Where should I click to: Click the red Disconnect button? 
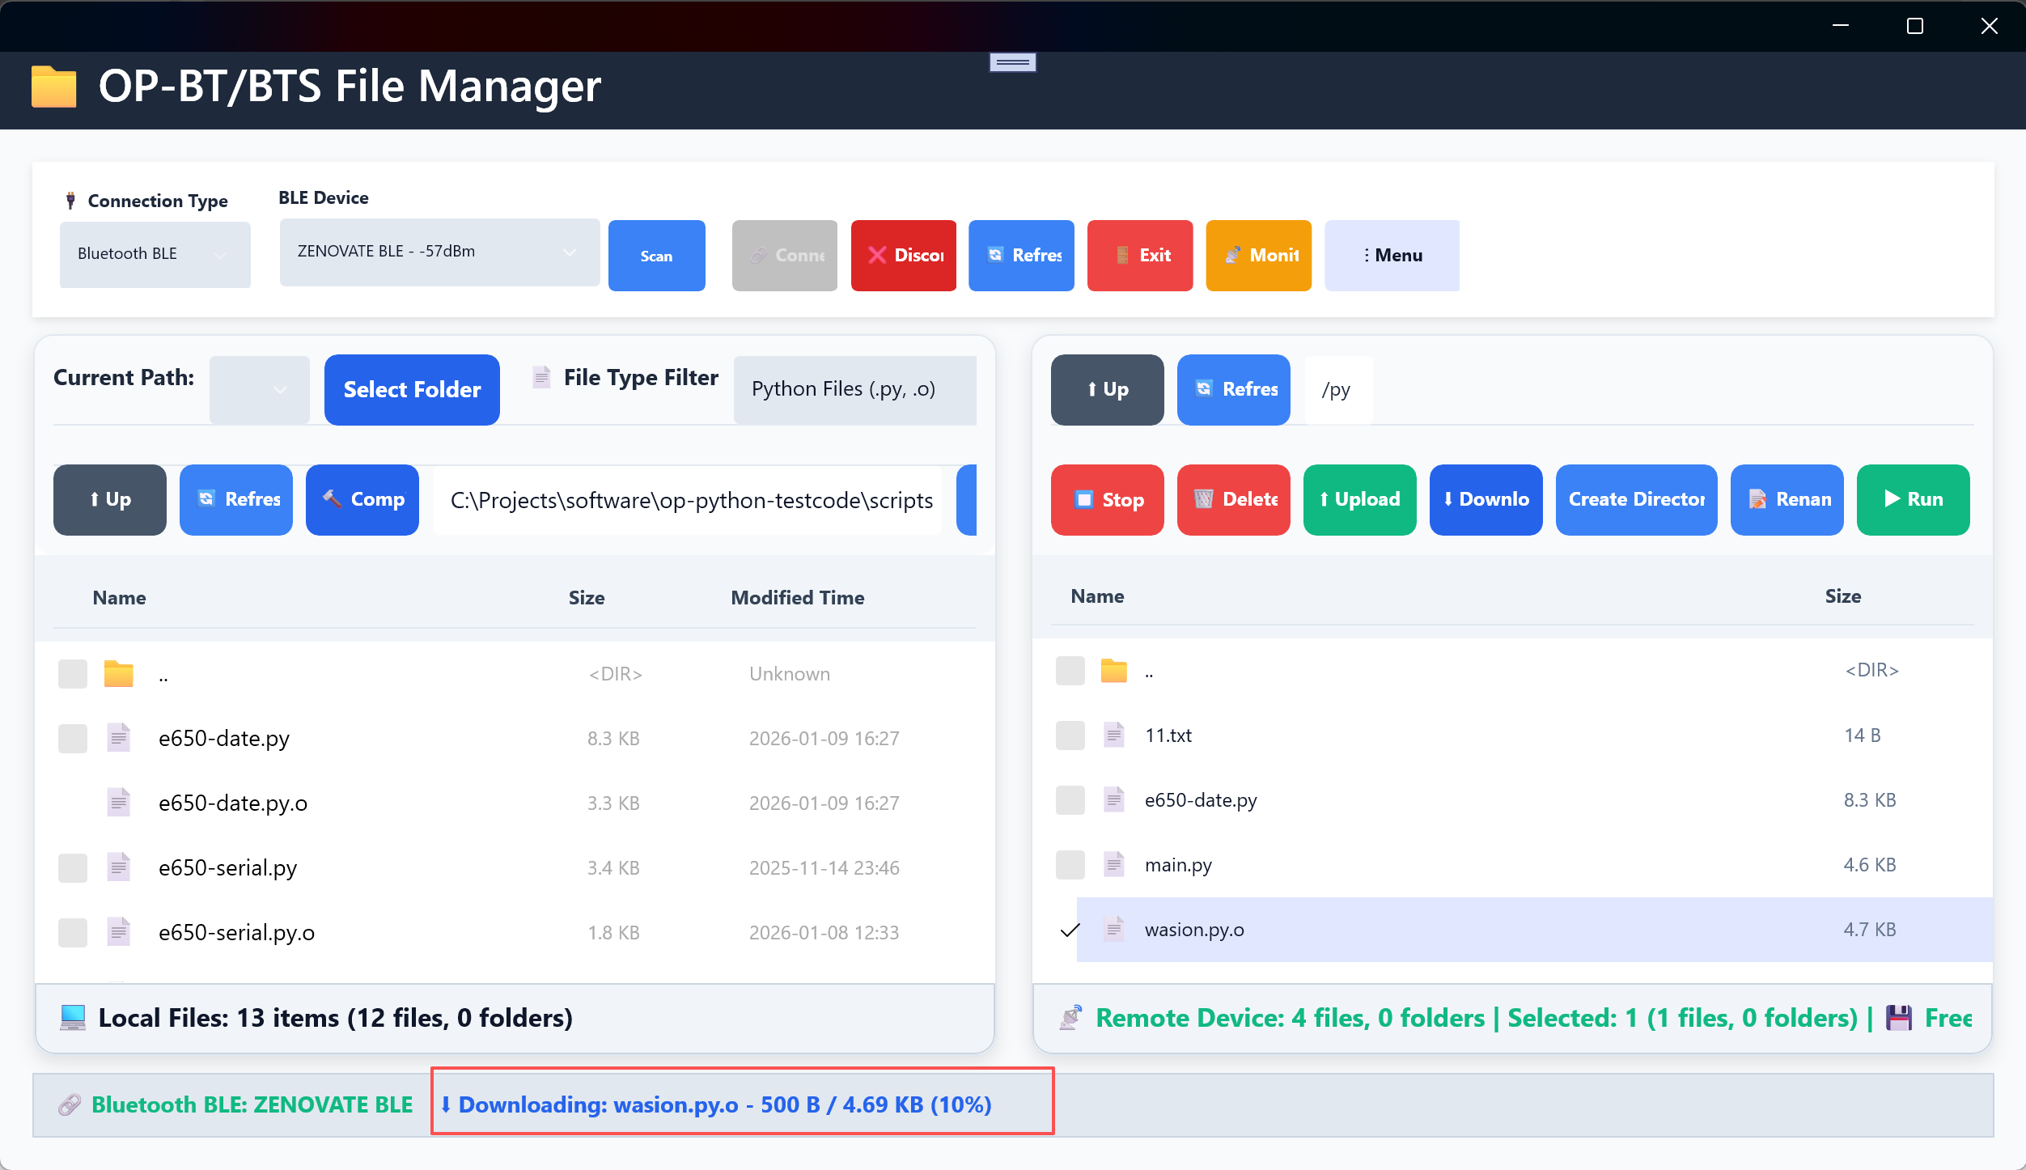point(903,255)
